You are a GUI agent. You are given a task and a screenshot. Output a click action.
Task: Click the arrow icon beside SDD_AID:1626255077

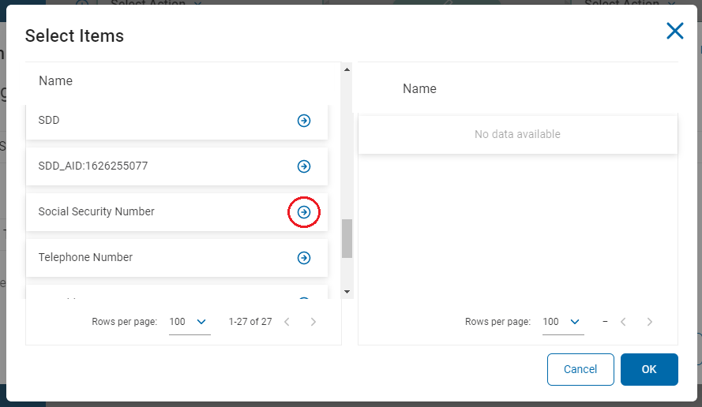pyautogui.click(x=304, y=166)
